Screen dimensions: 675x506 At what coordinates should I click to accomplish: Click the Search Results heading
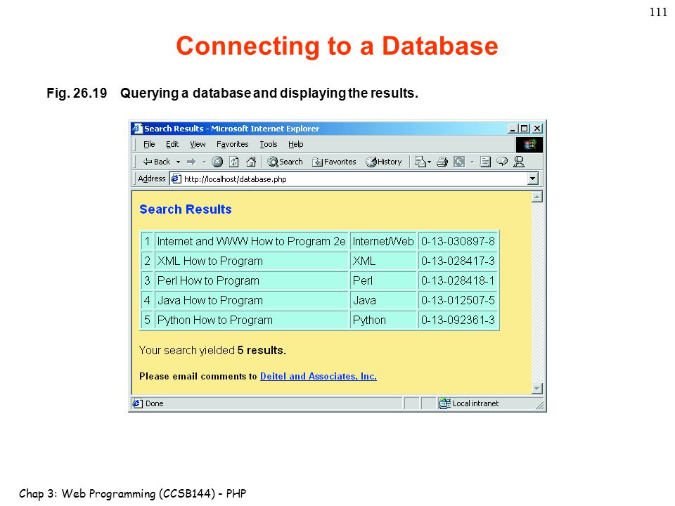pos(185,209)
